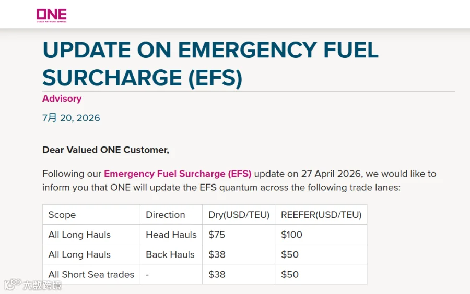Viewport: 470px width, 294px height.
Task: Open the Emergency Fuel Surcharge (EFS) link
Action: point(178,174)
